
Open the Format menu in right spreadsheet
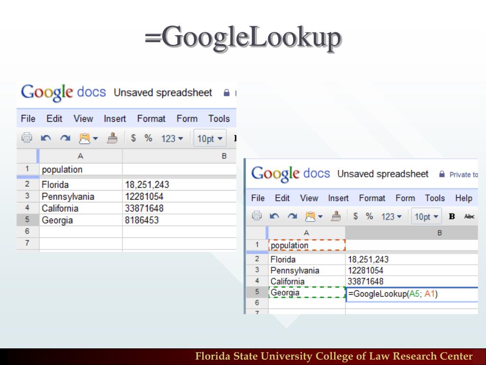point(372,198)
